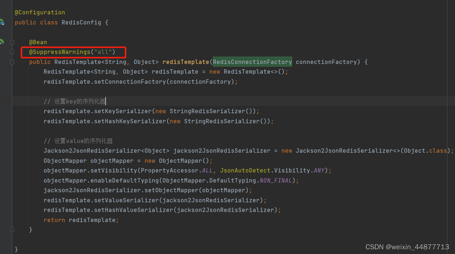Click the enableDefaultTyping method name

pyautogui.click(x=126, y=180)
